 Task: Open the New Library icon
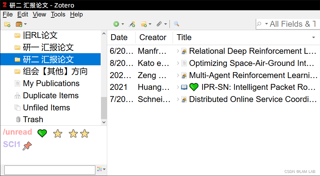[19, 24]
